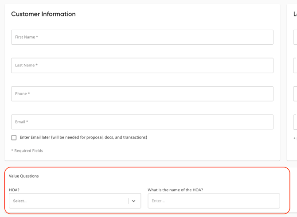Click the Customer Information heading

(x=43, y=14)
